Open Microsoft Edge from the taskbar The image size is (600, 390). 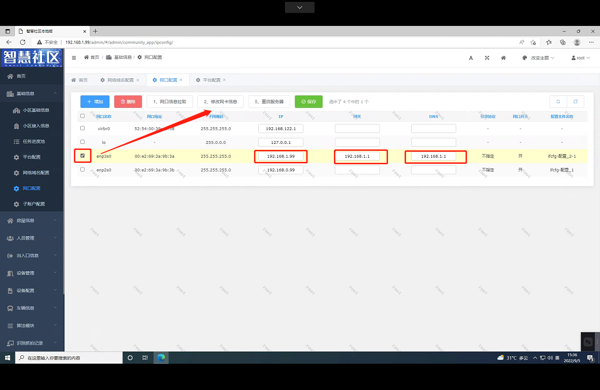[161, 358]
